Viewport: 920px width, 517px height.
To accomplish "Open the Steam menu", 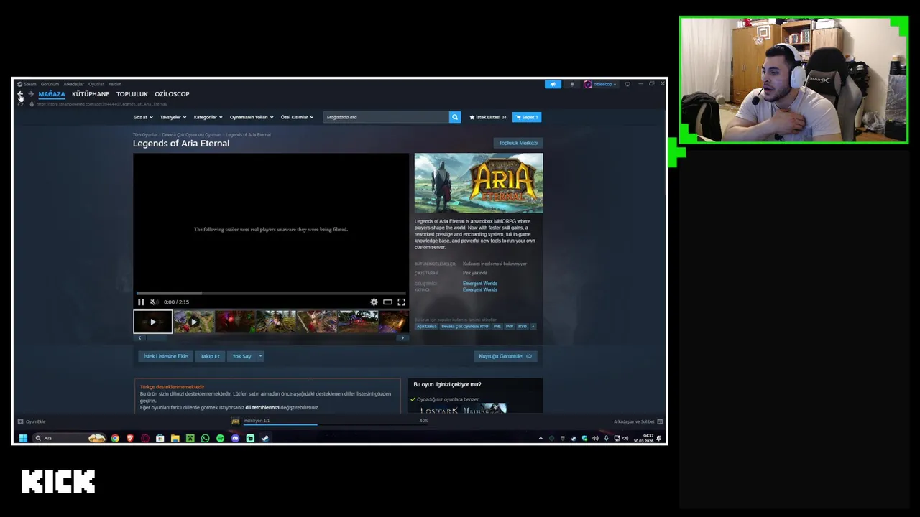I will [27, 84].
